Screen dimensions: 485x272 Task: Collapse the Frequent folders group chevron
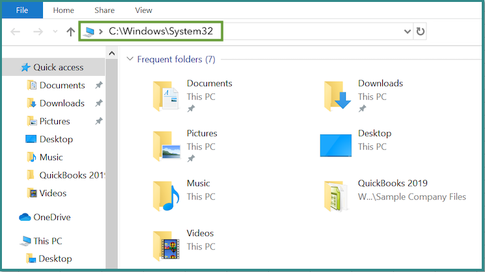pos(130,59)
